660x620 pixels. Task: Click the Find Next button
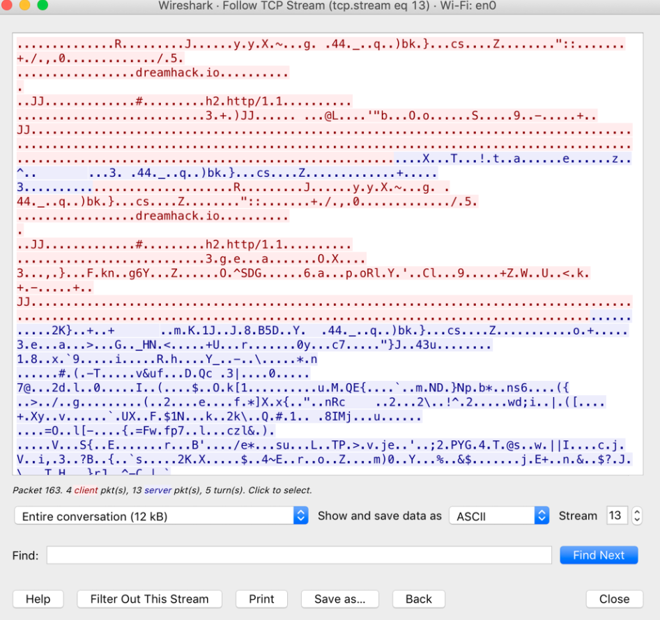pos(599,555)
